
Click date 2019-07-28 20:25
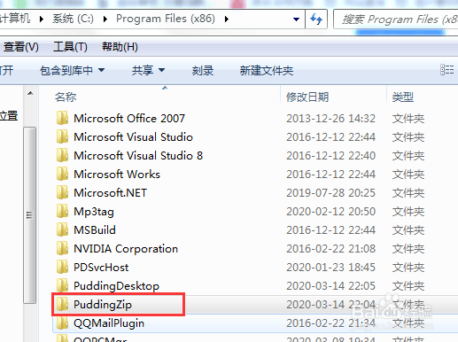(x=330, y=193)
